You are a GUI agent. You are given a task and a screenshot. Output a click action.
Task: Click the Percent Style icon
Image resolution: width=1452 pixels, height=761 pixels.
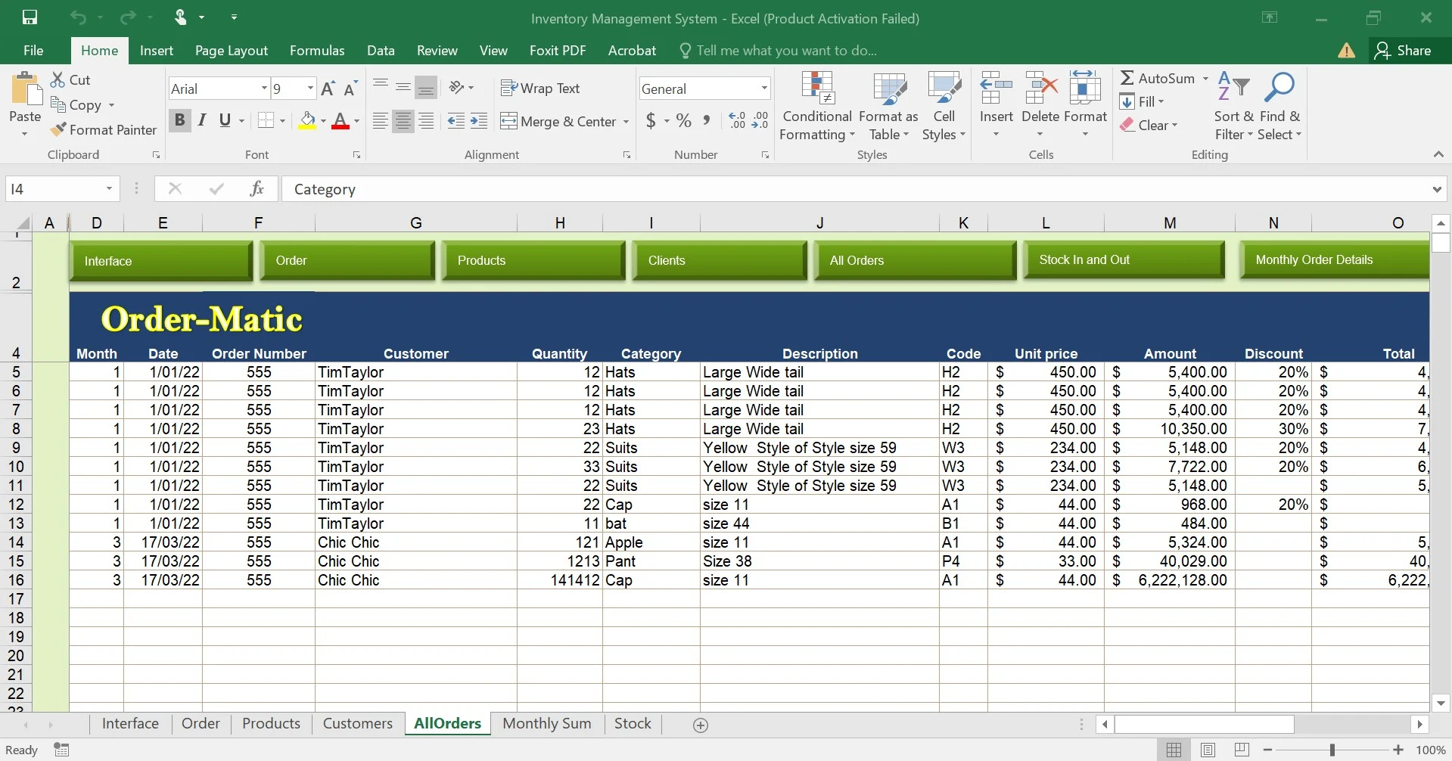pyautogui.click(x=684, y=121)
